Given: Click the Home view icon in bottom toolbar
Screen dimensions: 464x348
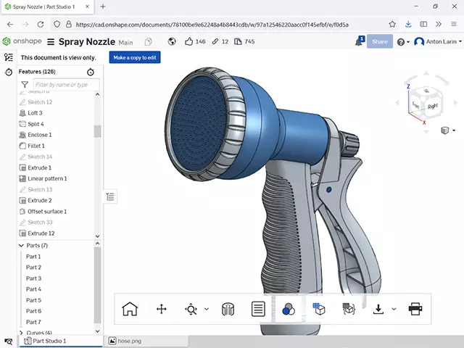Looking at the screenshot, I should [x=130, y=310].
